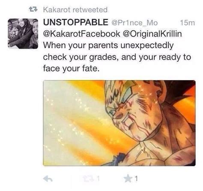The width and height of the screenshot is (203, 191).
Task: Click the reply arrow icon
Action: [x=48, y=179]
